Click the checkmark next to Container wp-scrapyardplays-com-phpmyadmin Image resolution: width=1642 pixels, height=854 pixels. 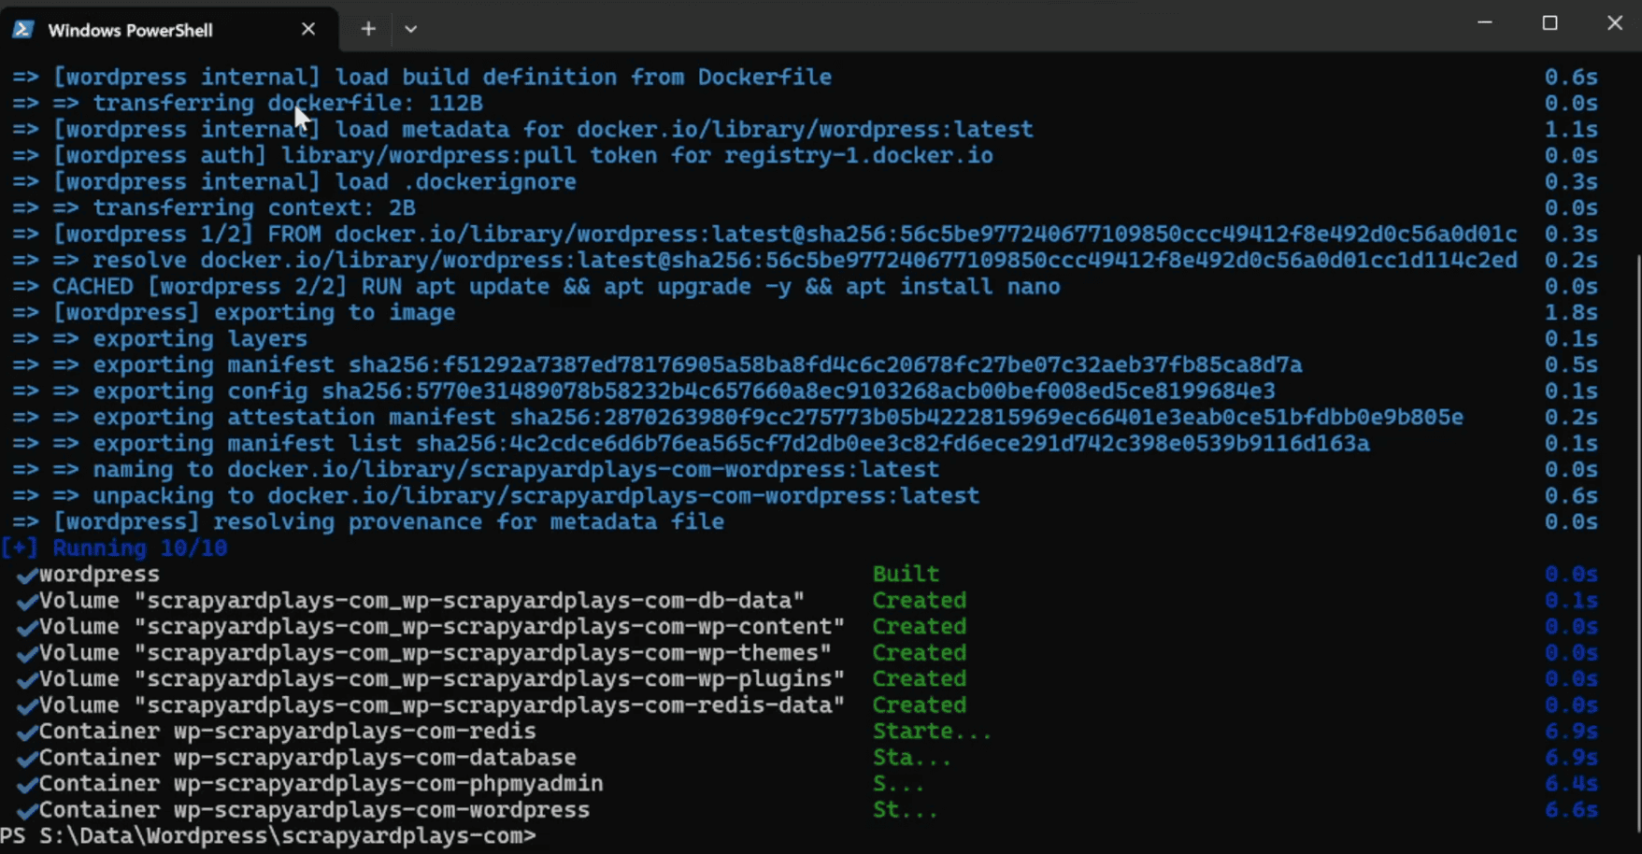click(25, 783)
